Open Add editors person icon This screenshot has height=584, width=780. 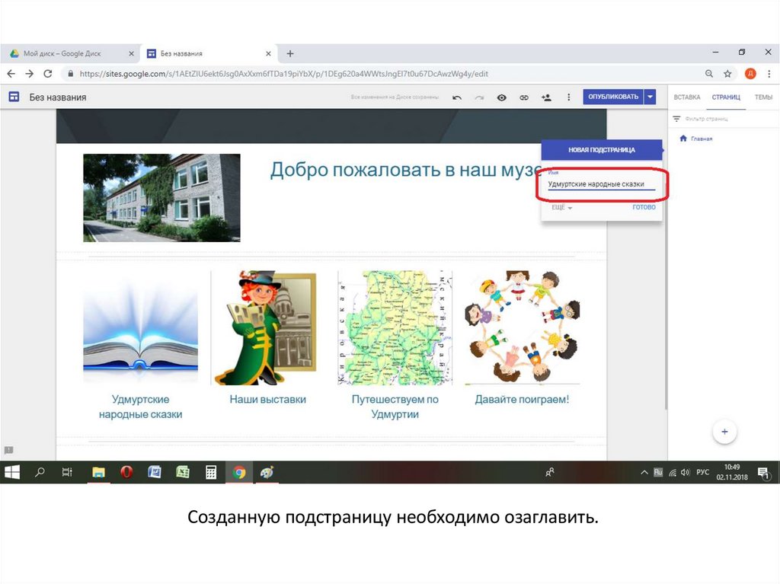click(x=546, y=97)
